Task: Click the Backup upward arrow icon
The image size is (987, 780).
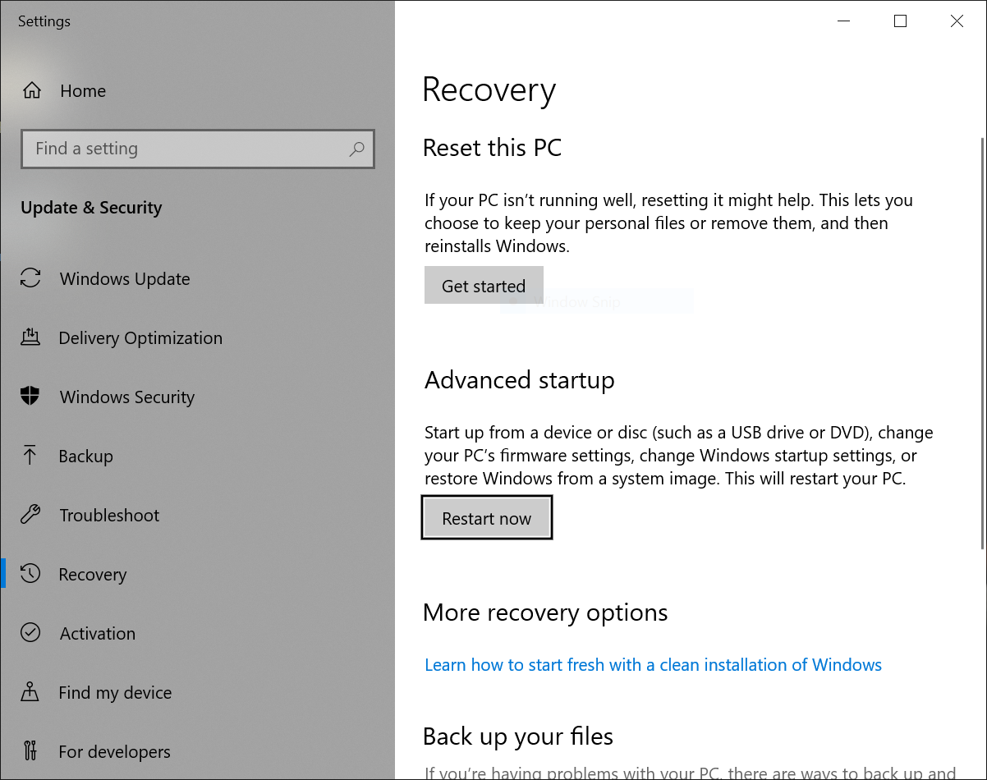Action: pos(30,456)
